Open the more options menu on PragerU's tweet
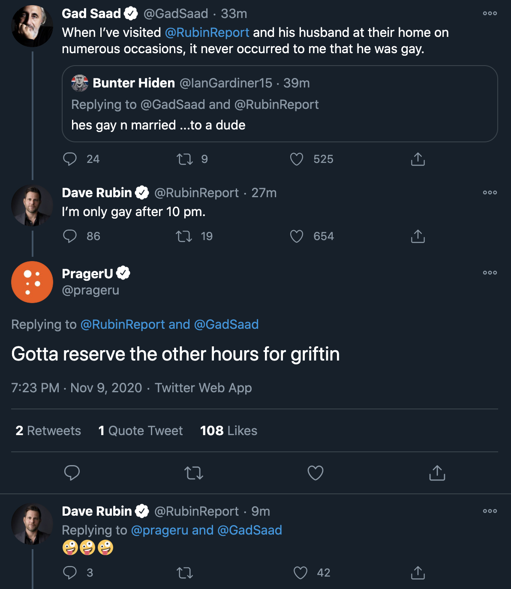 [x=490, y=272]
